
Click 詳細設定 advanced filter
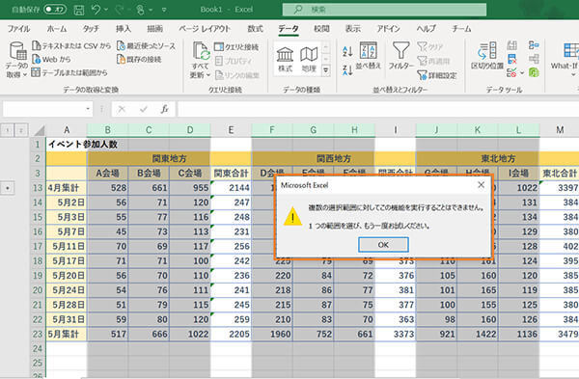437,75
